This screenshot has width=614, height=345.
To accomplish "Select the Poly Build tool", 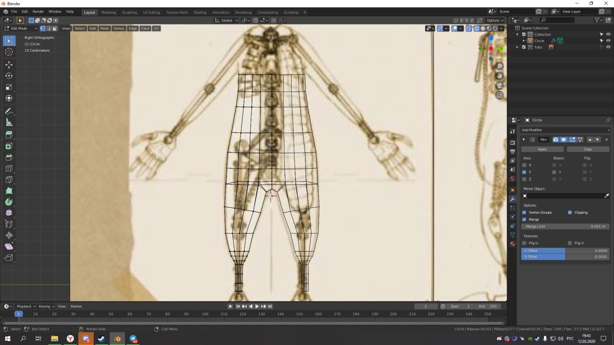I will [x=9, y=191].
